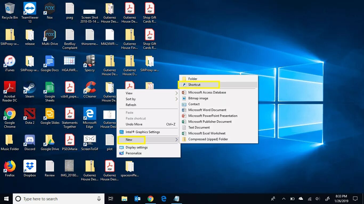Select the Microsoft Edge desktop shortcut

pyautogui.click(x=90, y=118)
